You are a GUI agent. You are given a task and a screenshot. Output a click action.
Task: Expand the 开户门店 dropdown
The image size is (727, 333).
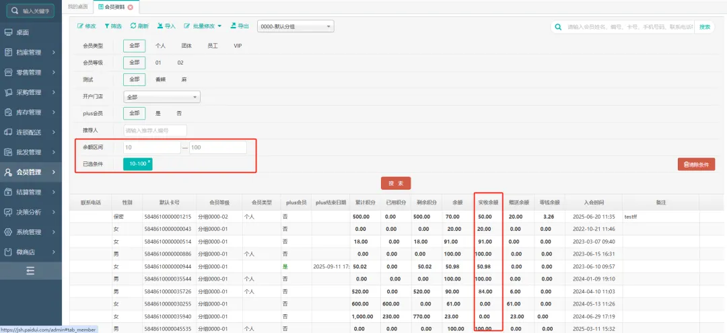(162, 97)
